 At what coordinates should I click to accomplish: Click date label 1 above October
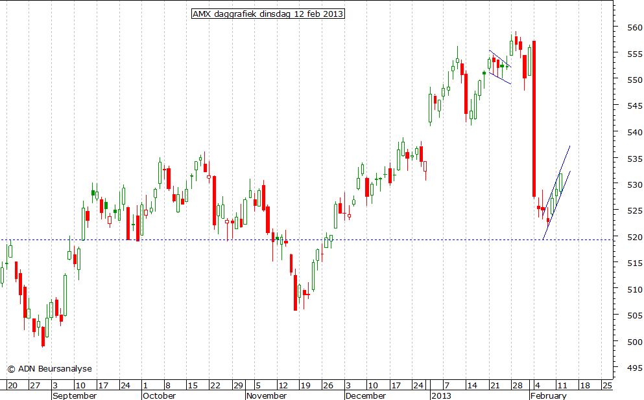tap(145, 385)
